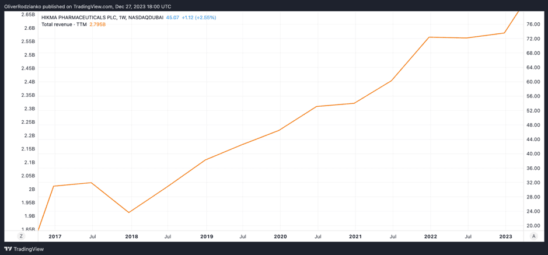Click the 2023 time axis marker
The image size is (548, 255).
(x=505, y=236)
